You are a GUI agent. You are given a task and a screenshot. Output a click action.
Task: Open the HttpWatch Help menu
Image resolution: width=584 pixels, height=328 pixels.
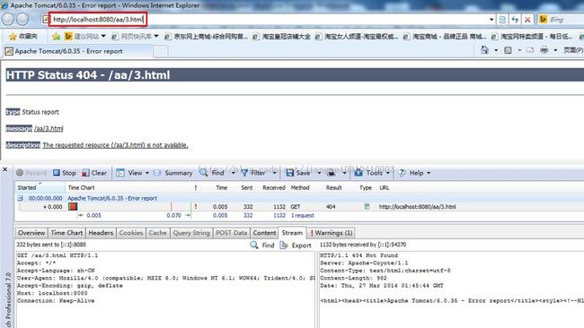click(414, 173)
